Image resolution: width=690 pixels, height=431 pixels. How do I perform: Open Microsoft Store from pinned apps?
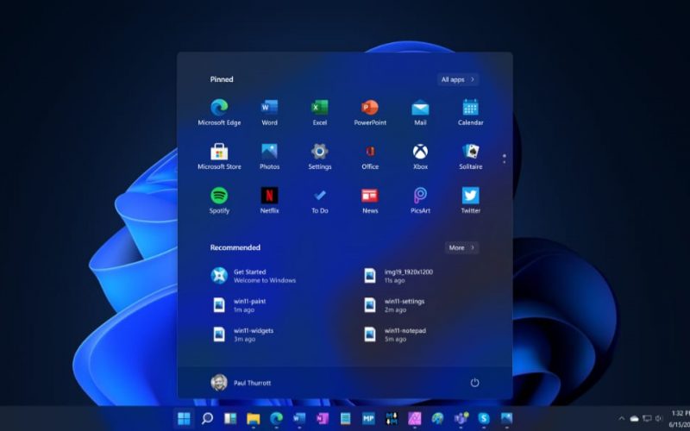219,157
